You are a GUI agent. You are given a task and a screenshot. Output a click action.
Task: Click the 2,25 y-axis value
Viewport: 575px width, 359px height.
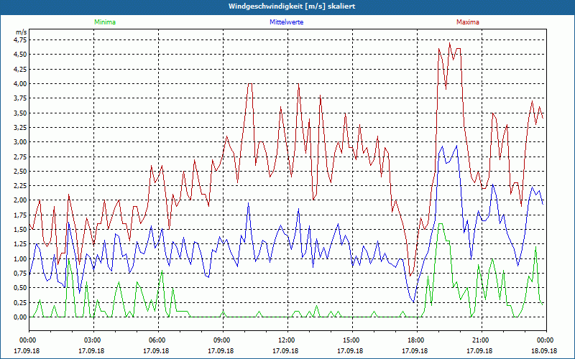[x=20, y=186]
